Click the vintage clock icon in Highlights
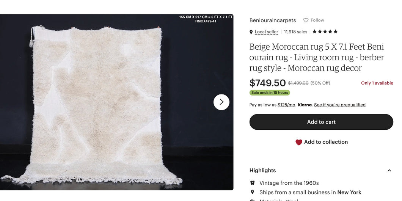402x201 pixels. [x=252, y=183]
